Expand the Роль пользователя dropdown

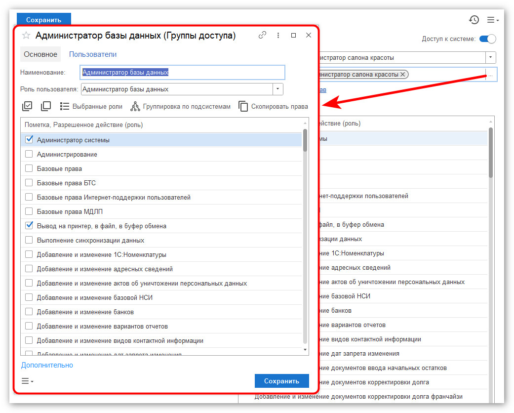278,89
